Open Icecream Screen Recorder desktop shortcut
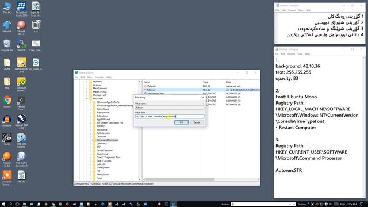368x207 pixels. (7, 178)
